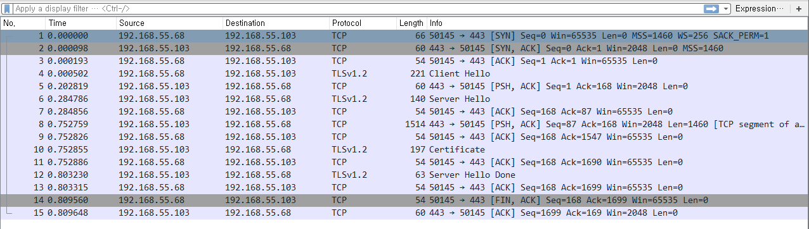This screenshot has width=809, height=229.
Task: Select the Server Hello Done packet
Action: click(404, 175)
